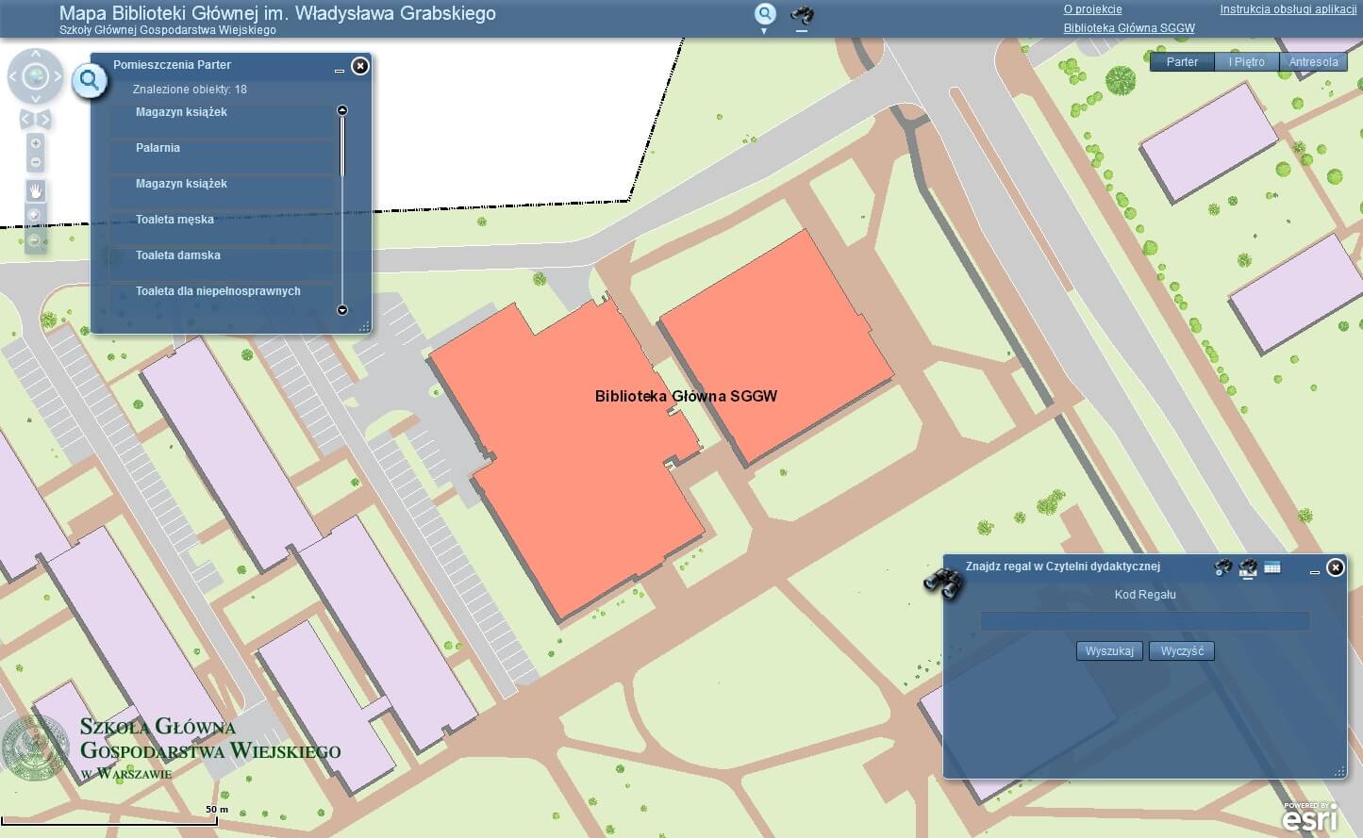The width and height of the screenshot is (1363, 838).
Task: Open Instrukcja obsługi aplikacji link
Action: (1288, 9)
